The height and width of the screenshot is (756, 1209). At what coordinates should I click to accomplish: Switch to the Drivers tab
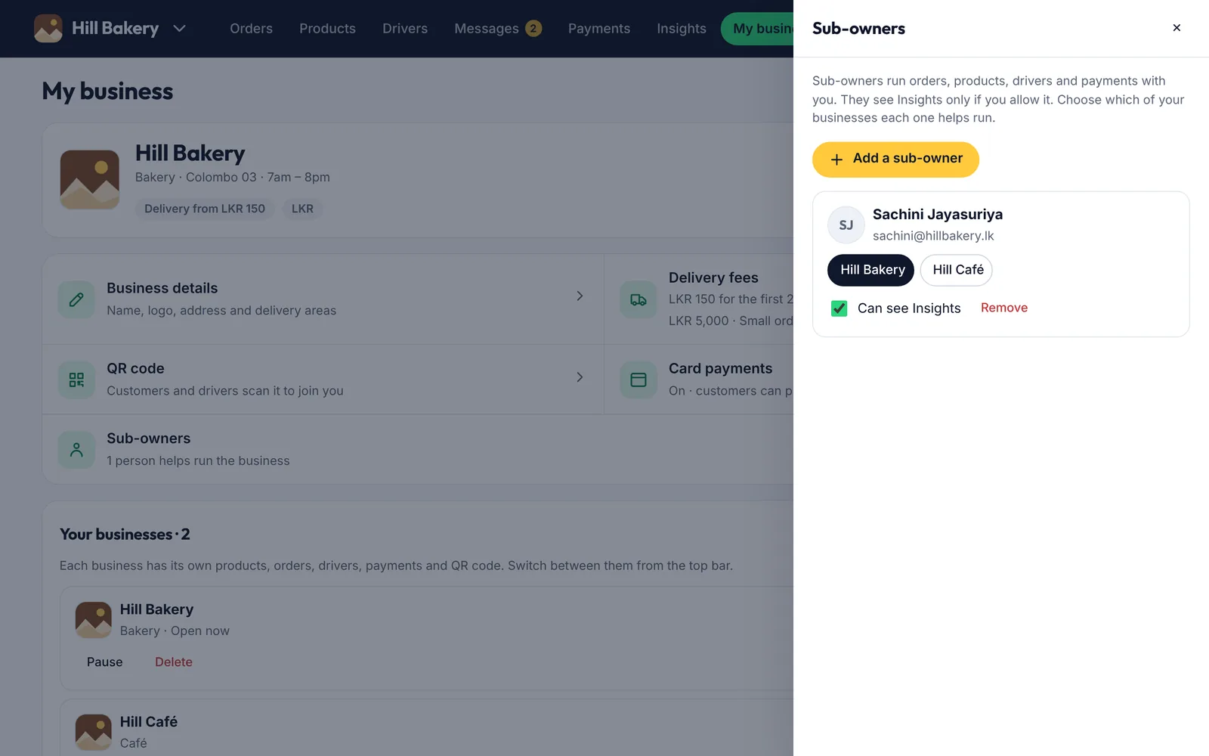coord(405,29)
